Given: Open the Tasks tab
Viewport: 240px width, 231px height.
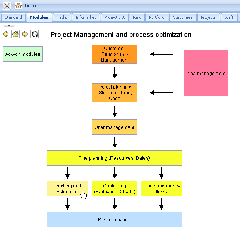Looking at the screenshot, I should [x=62, y=17].
